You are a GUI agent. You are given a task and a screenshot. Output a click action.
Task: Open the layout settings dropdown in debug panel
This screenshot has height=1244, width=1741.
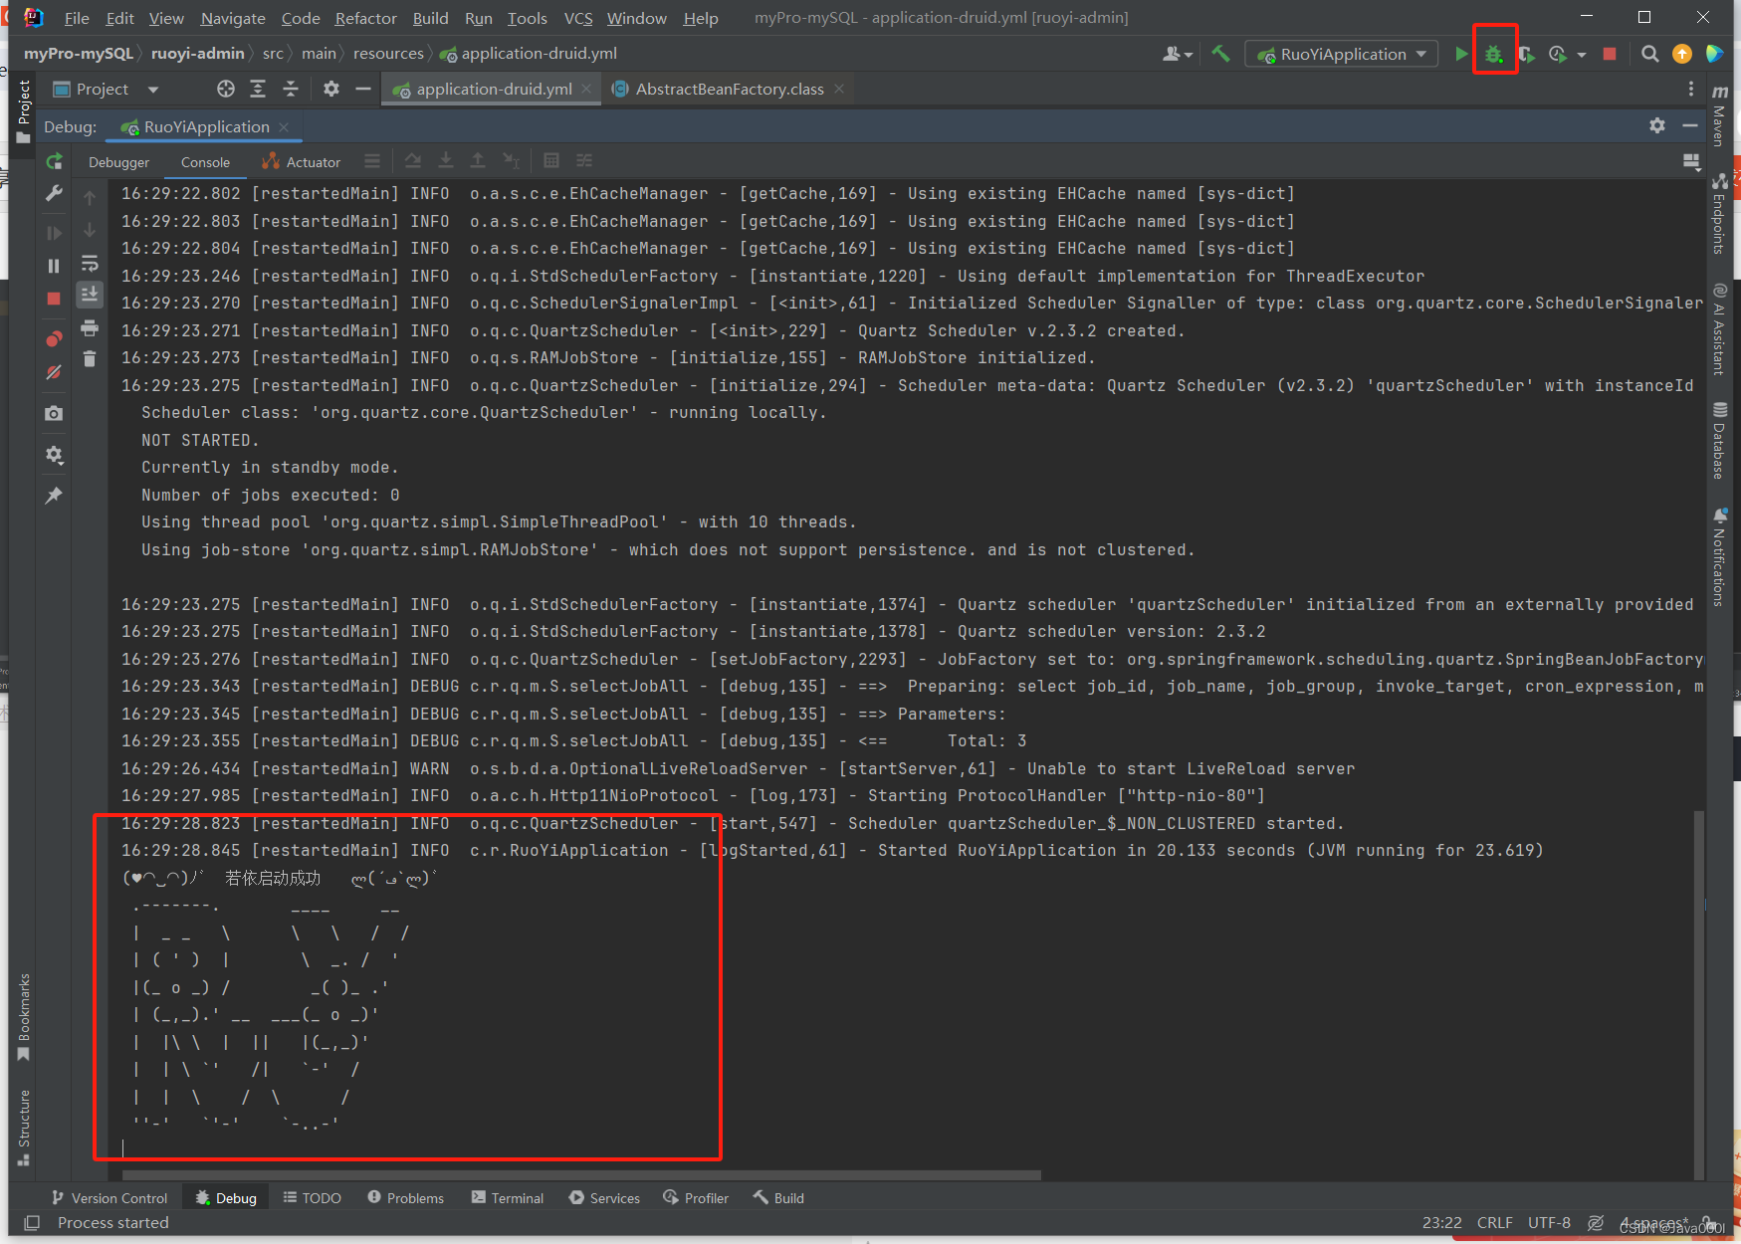1691,161
